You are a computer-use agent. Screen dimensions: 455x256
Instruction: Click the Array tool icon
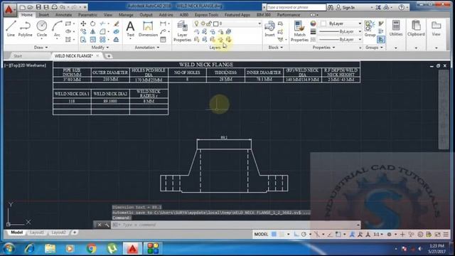102,40
